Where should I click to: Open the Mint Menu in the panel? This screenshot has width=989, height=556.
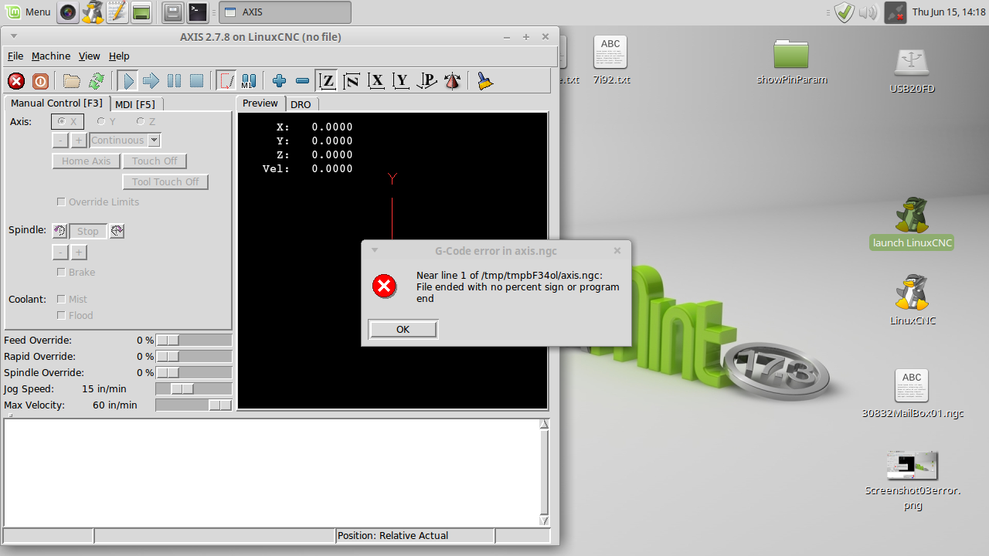29,12
